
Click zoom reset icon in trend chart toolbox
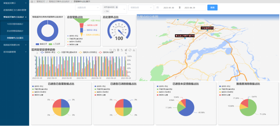115,50
